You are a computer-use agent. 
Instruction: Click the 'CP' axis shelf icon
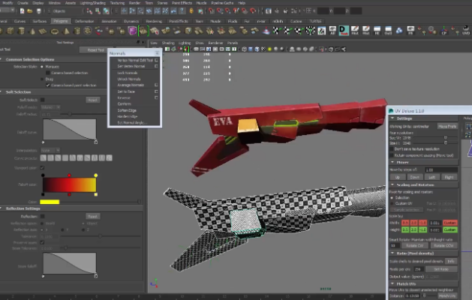[x=444, y=31]
